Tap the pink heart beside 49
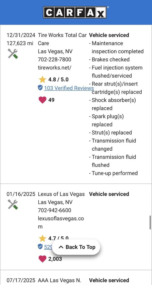 [42, 100]
